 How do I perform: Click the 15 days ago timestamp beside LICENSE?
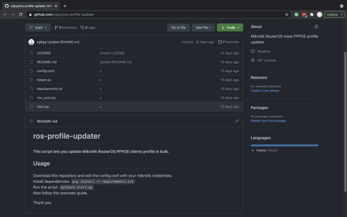click(x=230, y=53)
